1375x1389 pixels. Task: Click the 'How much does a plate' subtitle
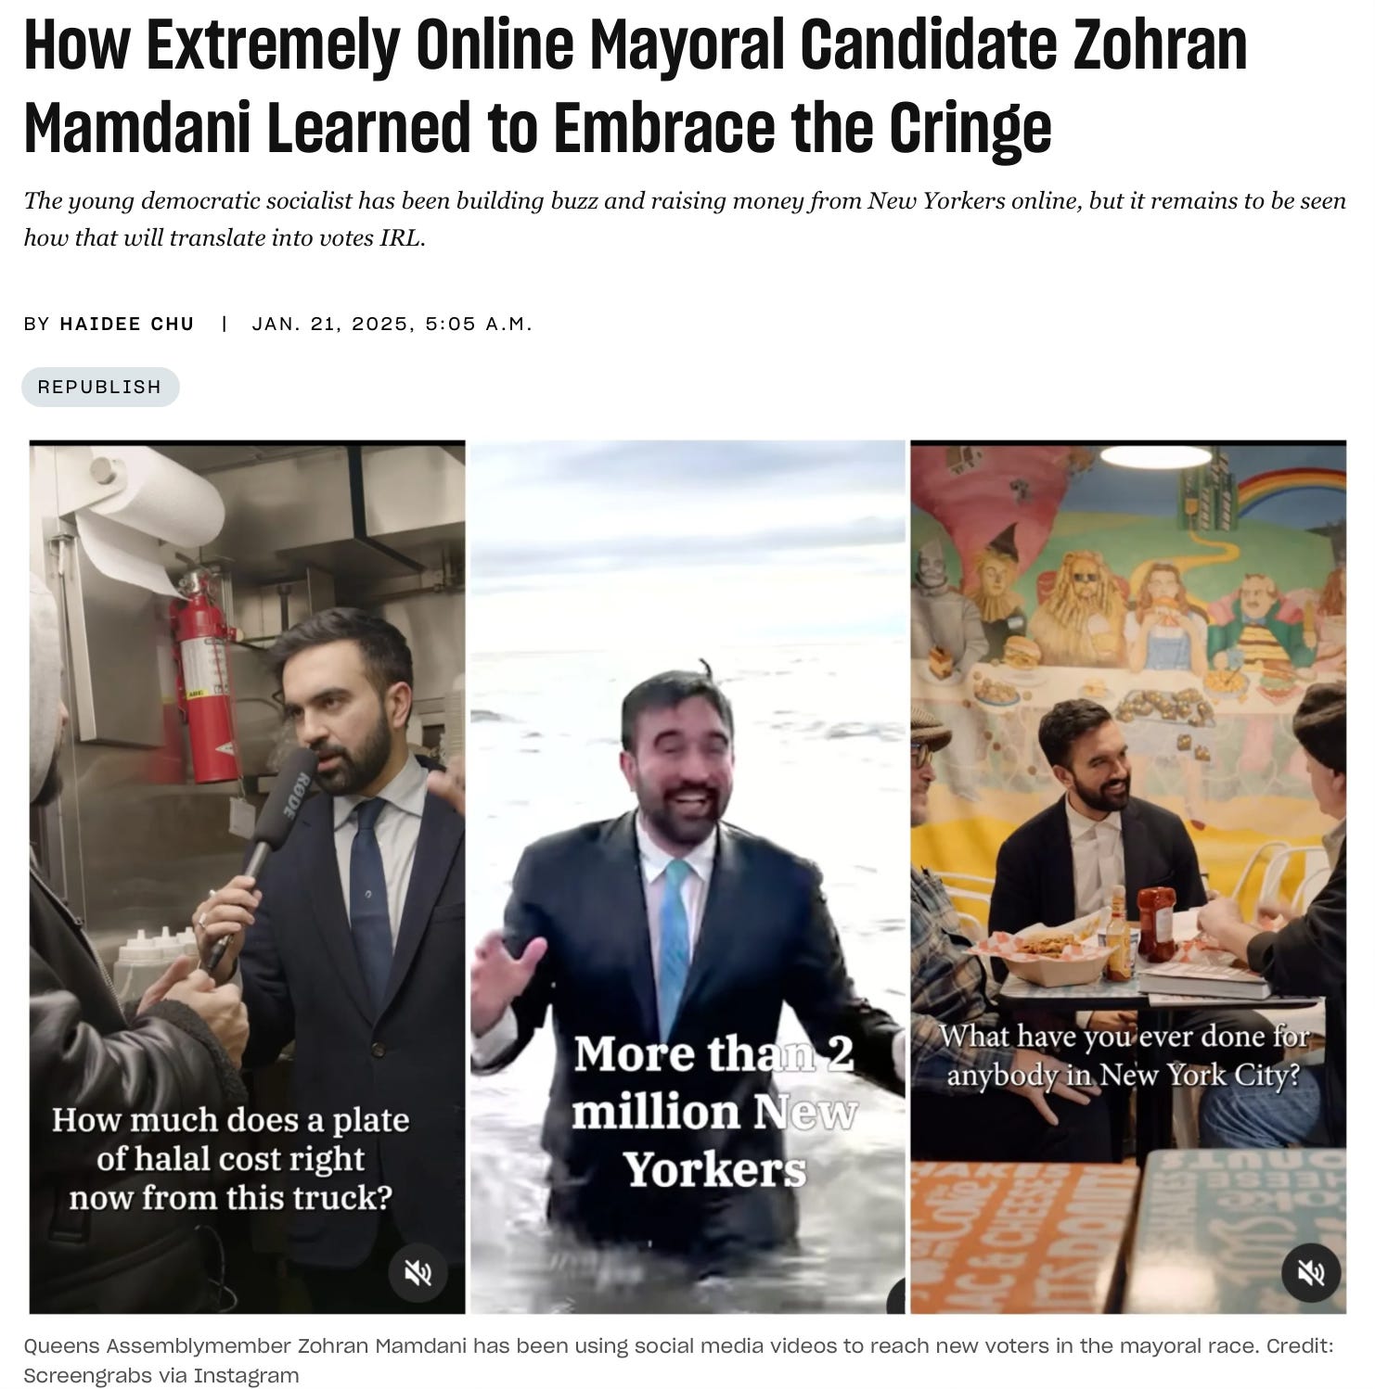point(230,1158)
